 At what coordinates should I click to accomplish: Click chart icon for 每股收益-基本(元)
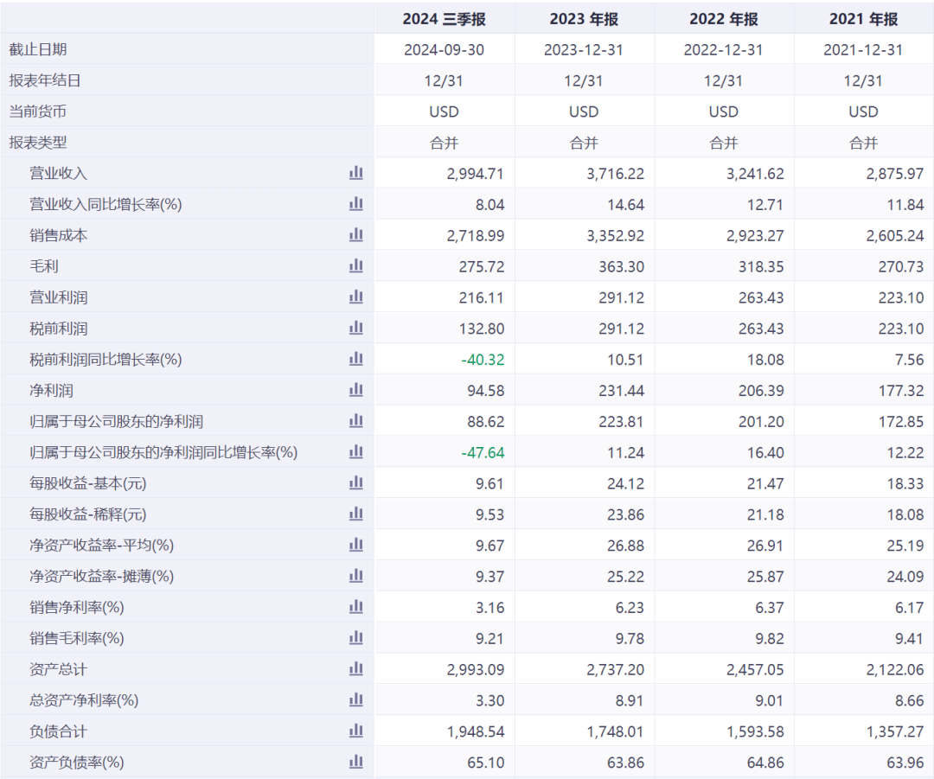point(355,483)
